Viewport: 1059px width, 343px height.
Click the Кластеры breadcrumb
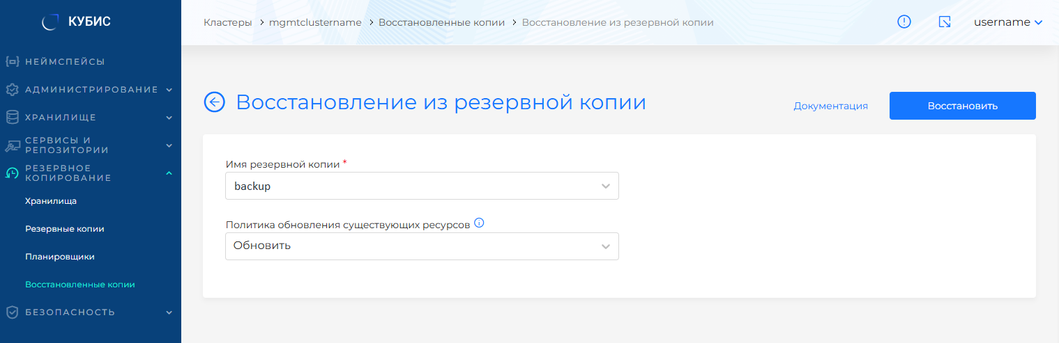[x=227, y=22]
